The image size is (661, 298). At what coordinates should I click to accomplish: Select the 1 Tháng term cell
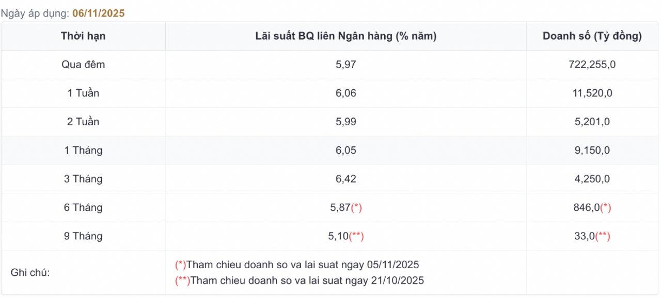[x=83, y=151]
